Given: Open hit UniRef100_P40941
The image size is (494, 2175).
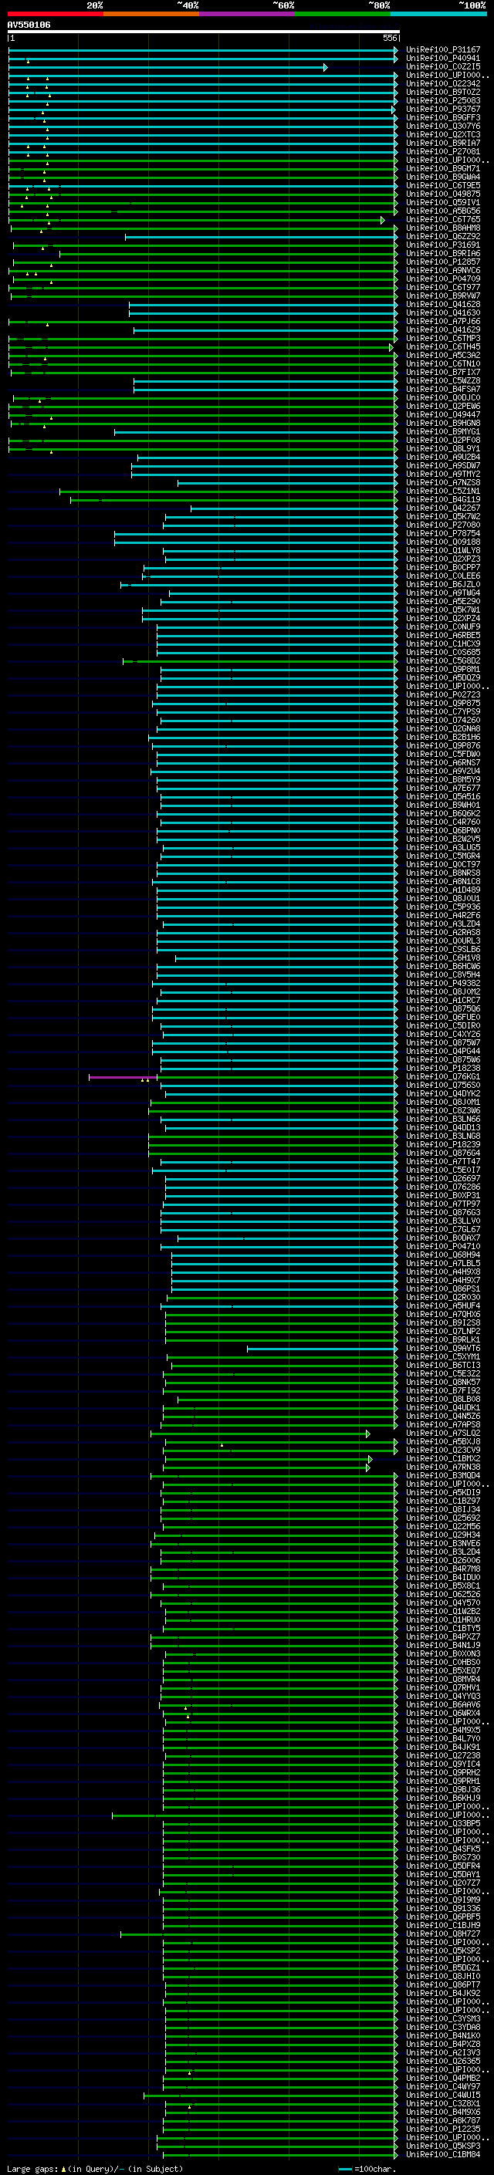Looking at the screenshot, I should click(x=443, y=59).
